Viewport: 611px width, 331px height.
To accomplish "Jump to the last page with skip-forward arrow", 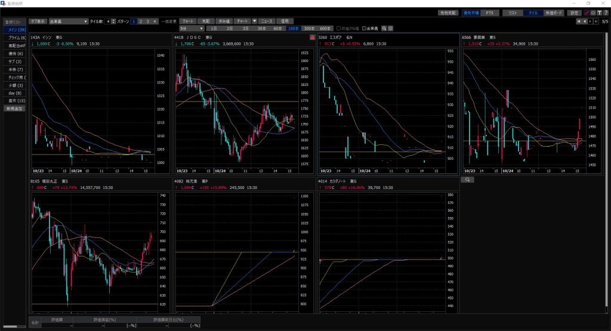I will (595, 21).
